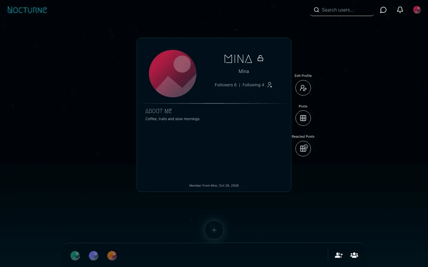Click the 'Posts' label text
Viewport: 428px width, 267px height.
click(303, 106)
